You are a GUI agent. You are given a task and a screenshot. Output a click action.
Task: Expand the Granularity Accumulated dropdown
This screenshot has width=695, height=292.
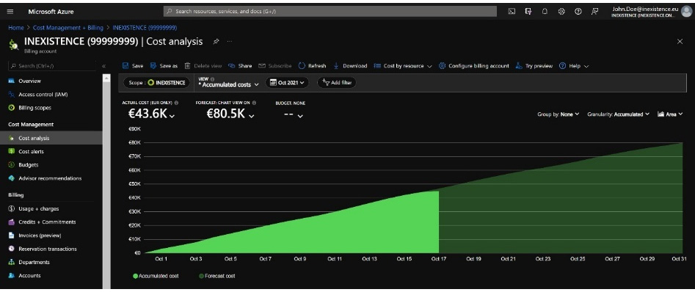point(619,114)
